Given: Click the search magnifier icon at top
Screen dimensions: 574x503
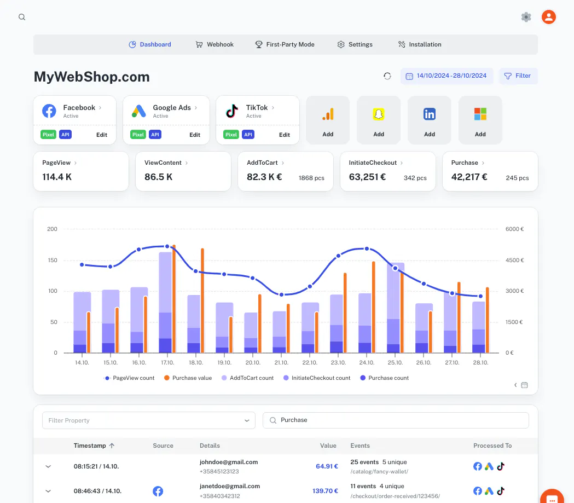Looking at the screenshot, I should coord(22,17).
